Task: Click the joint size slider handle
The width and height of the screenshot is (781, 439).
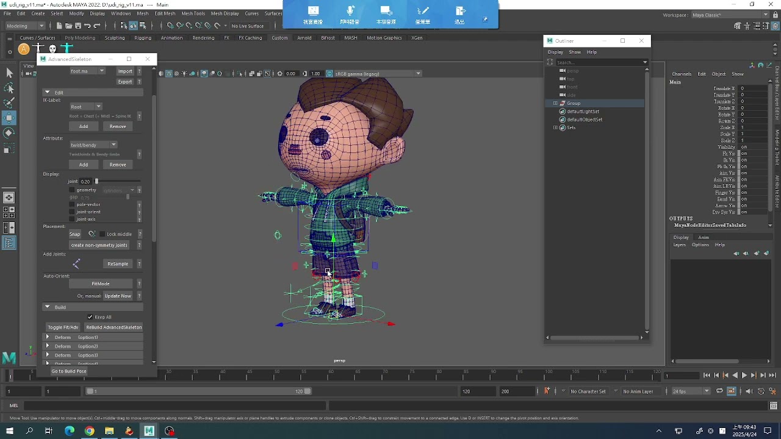Action: 96,182
